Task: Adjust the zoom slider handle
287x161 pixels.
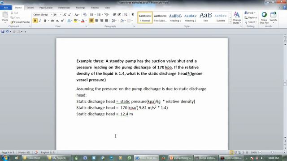Action: click(x=272, y=152)
